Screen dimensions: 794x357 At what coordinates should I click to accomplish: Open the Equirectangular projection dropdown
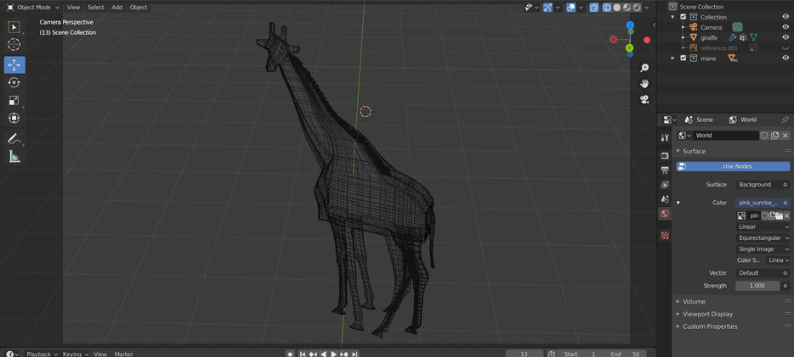tap(763, 237)
